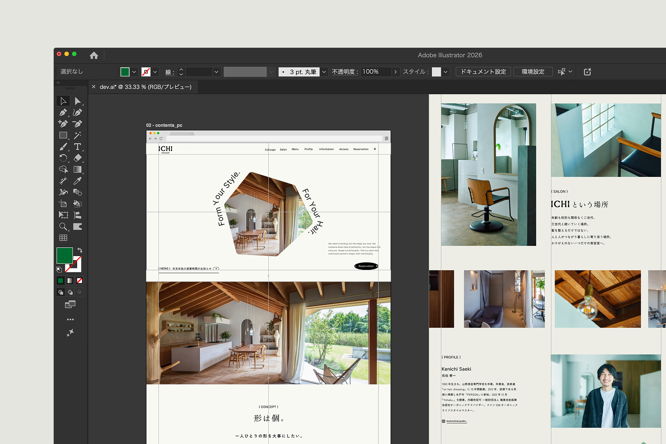Open the fill color dropdown
The image size is (666, 444).
(x=134, y=72)
